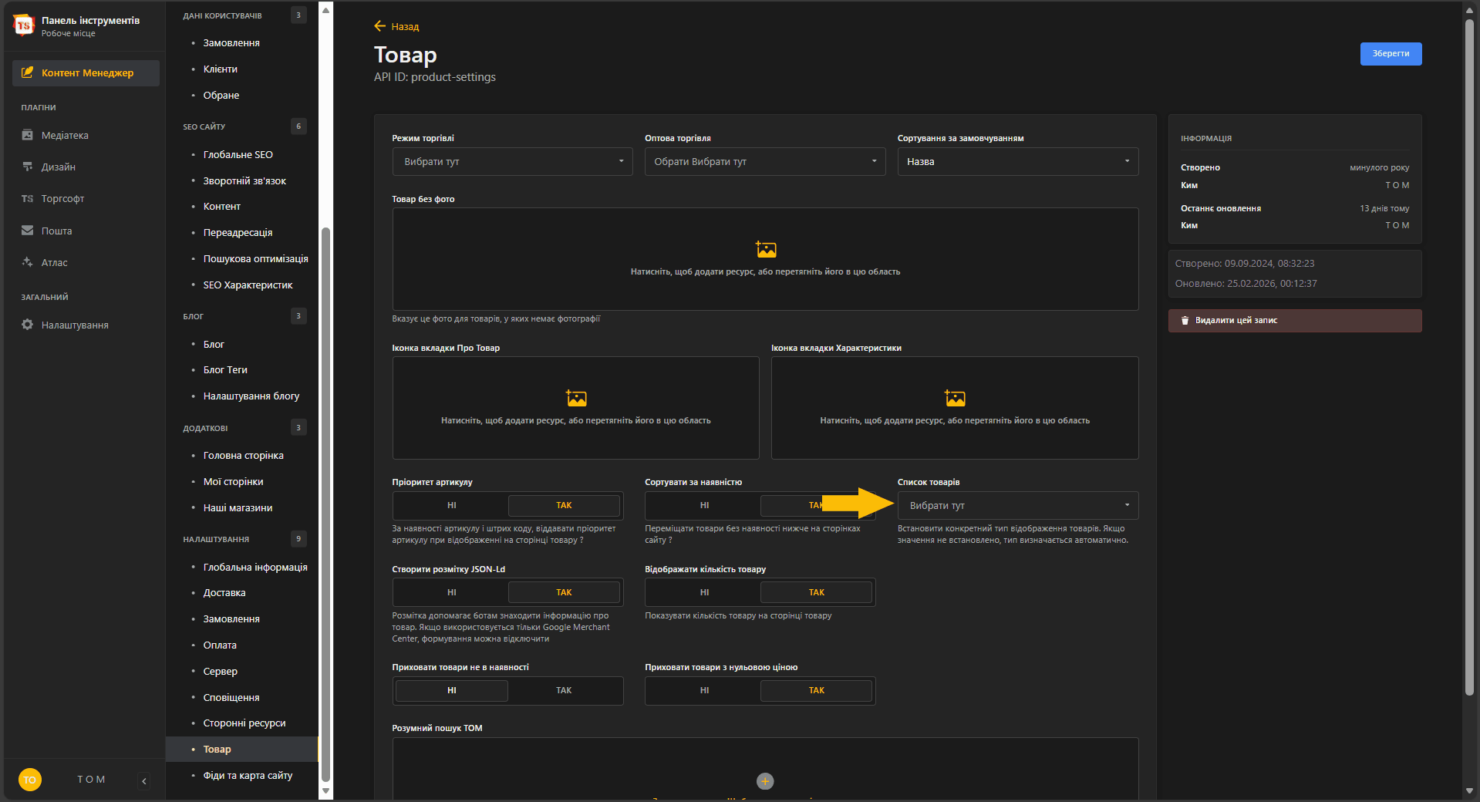Click the Видалити цей запис button
This screenshot has height=802, width=1480.
point(1294,321)
